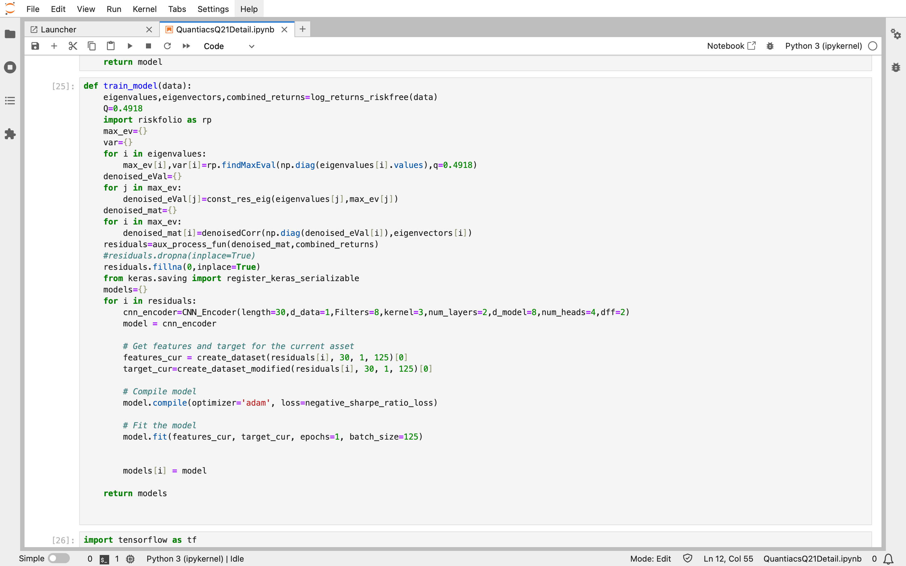Paste cell from clipboard
The image size is (906, 566).
(x=111, y=46)
